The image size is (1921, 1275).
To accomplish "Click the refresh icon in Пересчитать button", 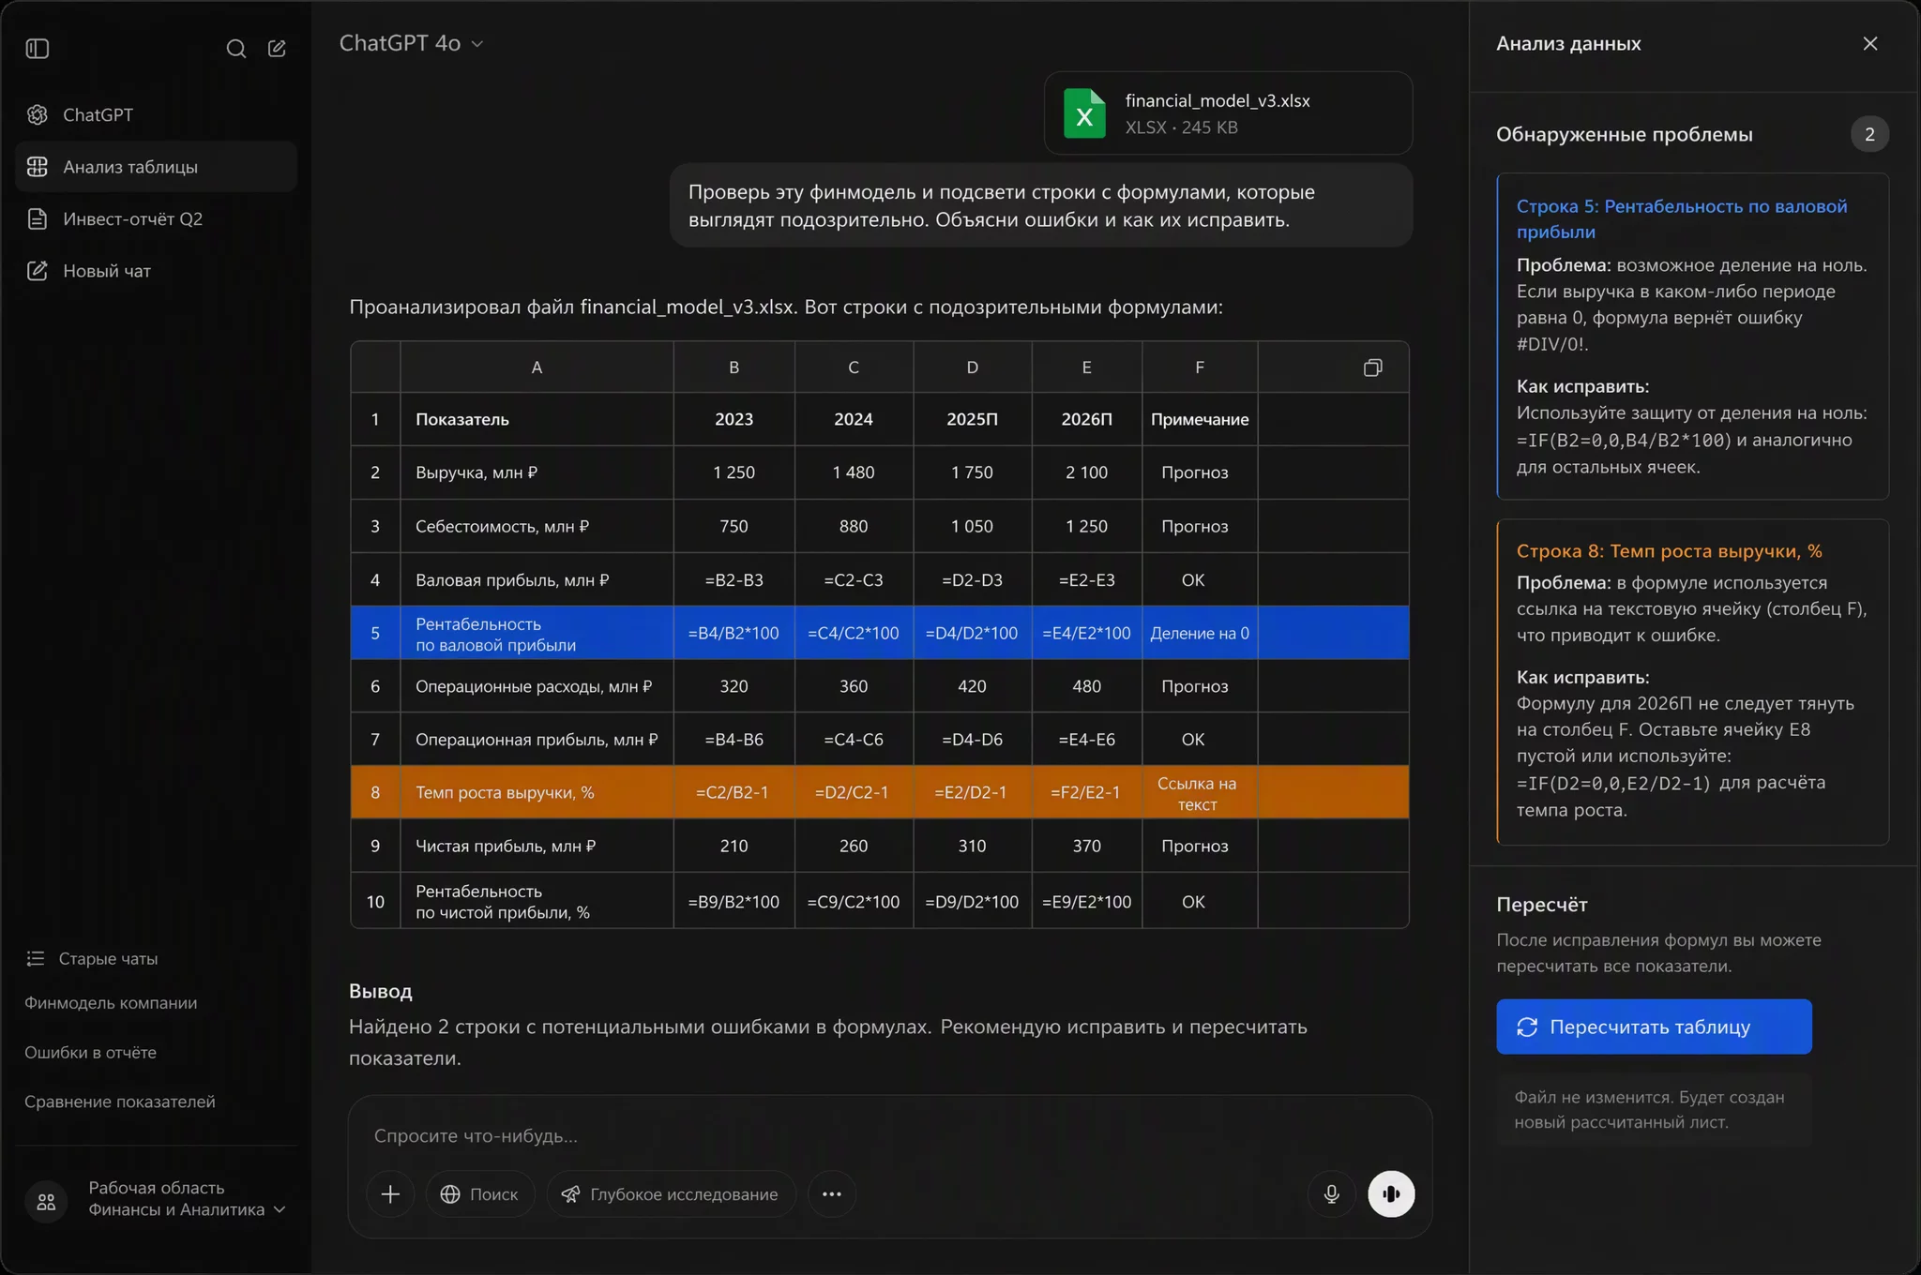I will [1527, 1027].
